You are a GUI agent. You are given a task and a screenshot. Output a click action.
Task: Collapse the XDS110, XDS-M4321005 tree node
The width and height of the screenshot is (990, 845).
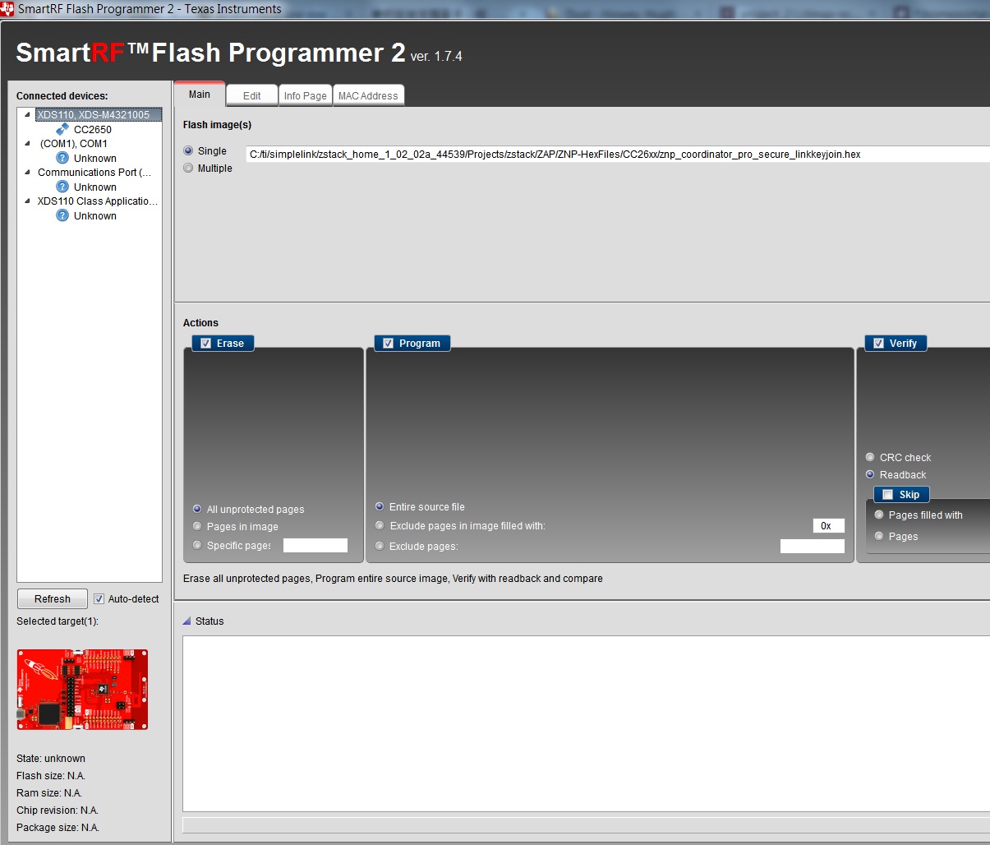coord(27,115)
